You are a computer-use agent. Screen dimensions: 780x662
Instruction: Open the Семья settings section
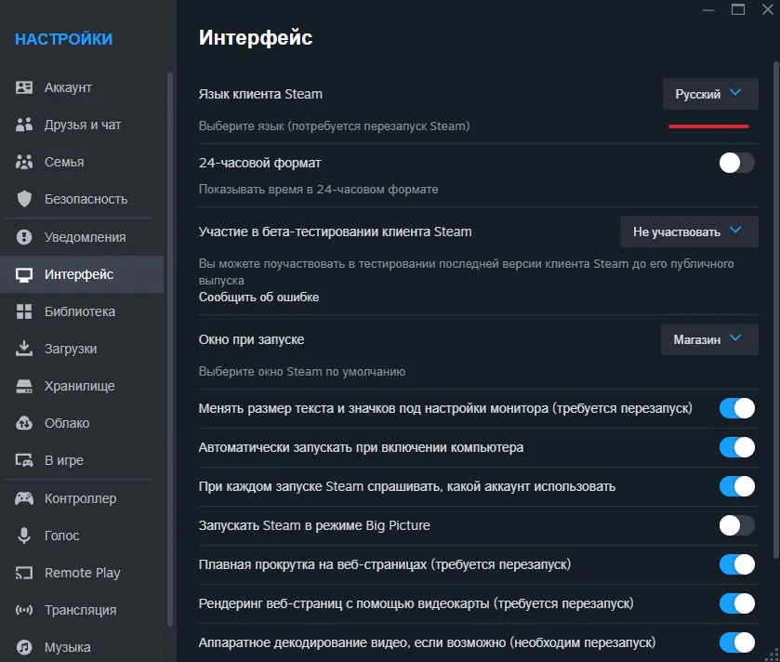[64, 162]
